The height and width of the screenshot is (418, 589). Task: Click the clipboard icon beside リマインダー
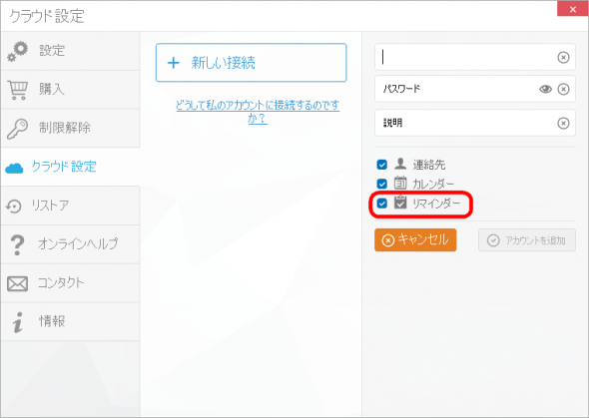pyautogui.click(x=400, y=202)
